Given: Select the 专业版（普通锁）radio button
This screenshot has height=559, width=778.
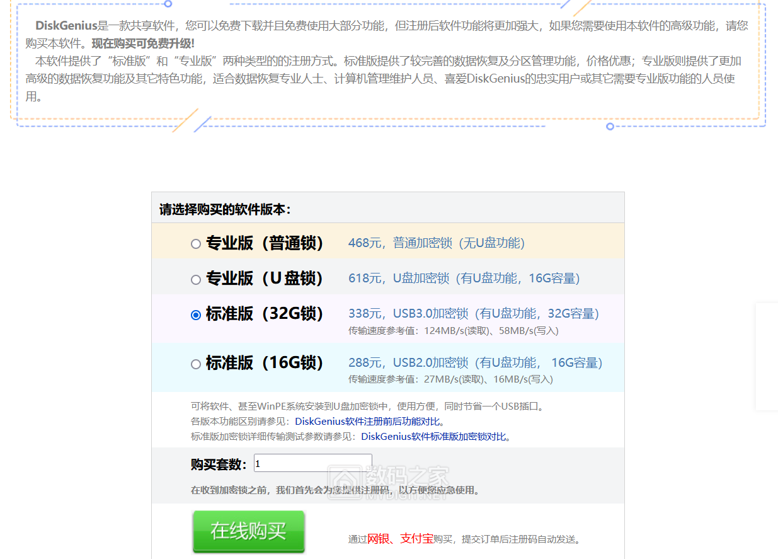Looking at the screenshot, I should tap(195, 243).
